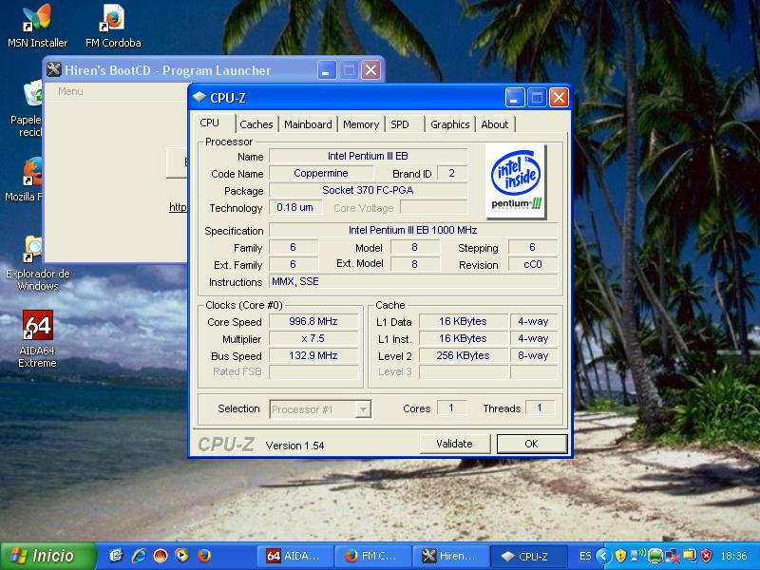Viewport: 760px width, 570px height.
Task: Show the About tab
Action: 495,124
